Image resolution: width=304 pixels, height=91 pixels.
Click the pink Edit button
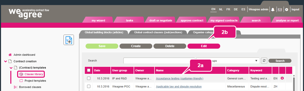click(x=204, y=46)
